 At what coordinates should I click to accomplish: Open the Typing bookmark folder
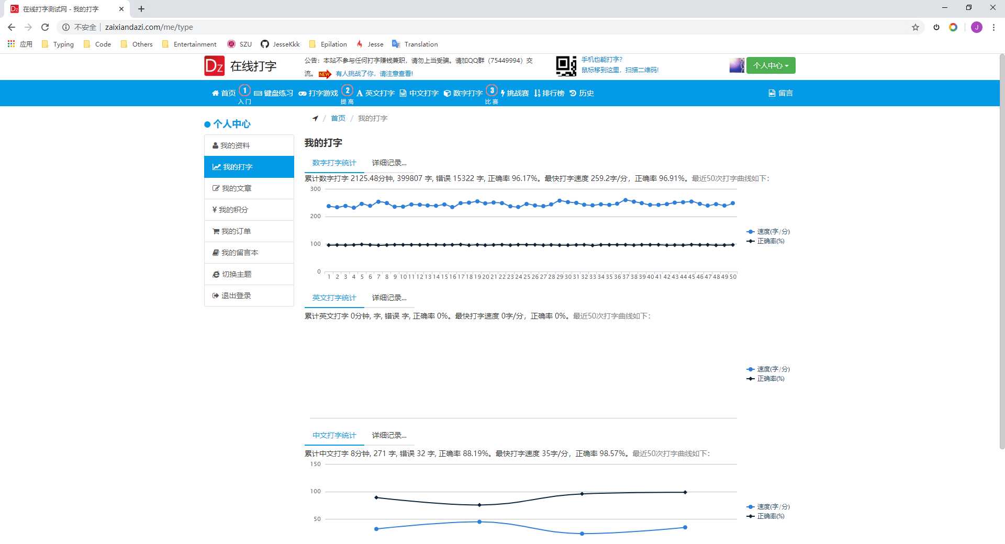point(58,44)
